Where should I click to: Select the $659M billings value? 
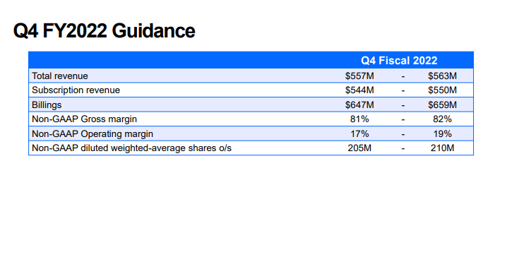(x=442, y=105)
